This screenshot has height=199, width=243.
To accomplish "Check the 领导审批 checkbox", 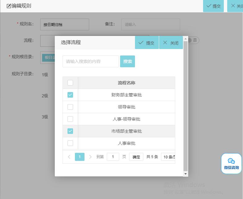I will [x=70, y=107].
